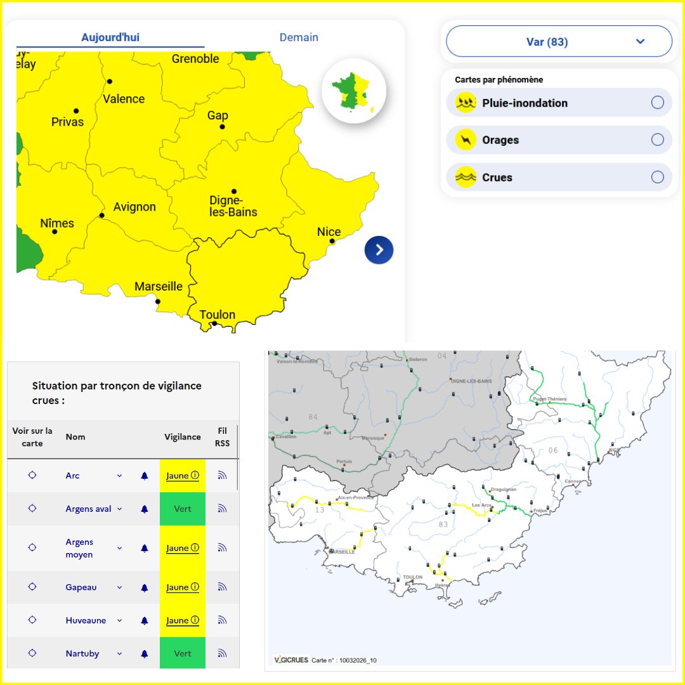Select the Pluie-inondation phenomenon icon
This screenshot has height=685, width=685.
coord(465,102)
